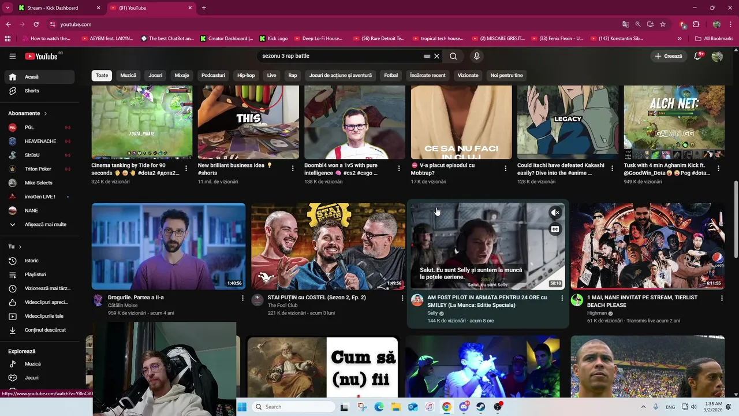
Task: Unmute the Selly video preview
Action: 555,213
